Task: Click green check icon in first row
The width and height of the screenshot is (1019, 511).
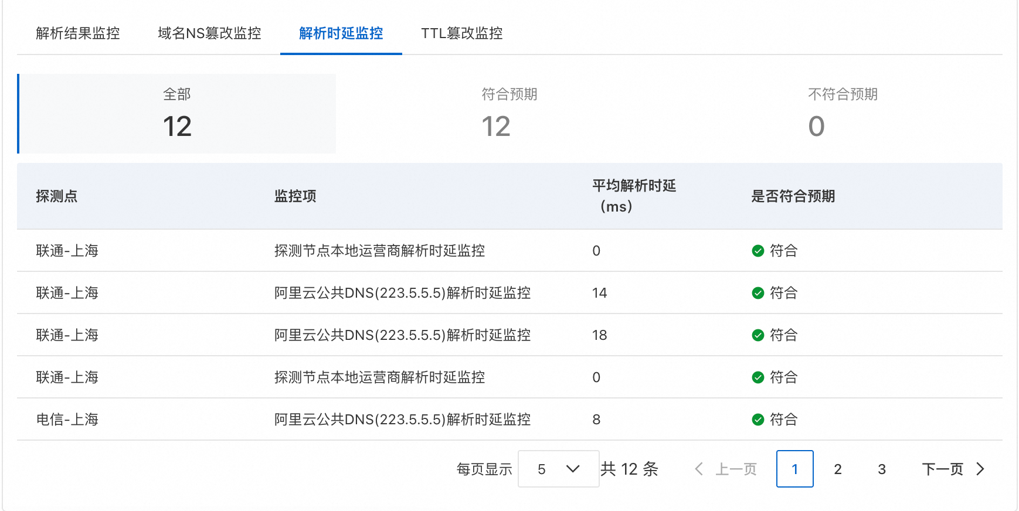Action: pos(758,251)
